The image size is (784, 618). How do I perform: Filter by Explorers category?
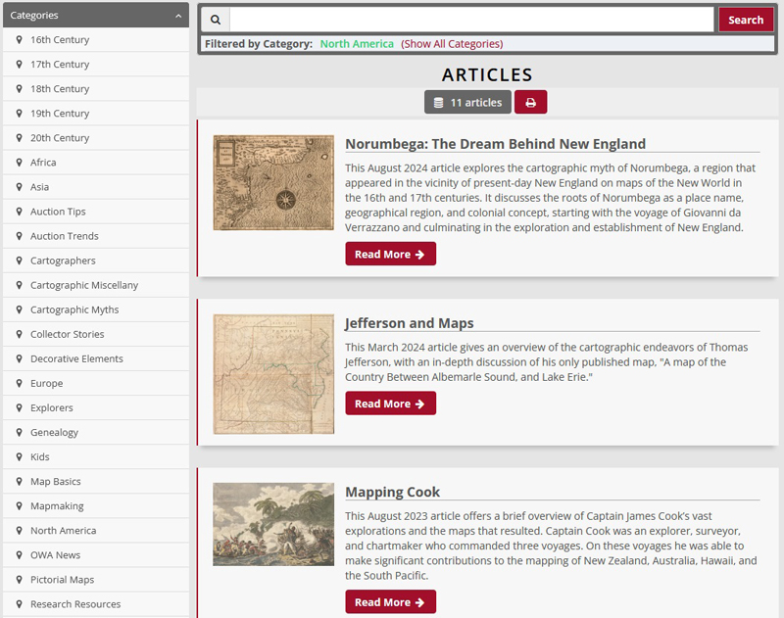[x=96, y=407]
